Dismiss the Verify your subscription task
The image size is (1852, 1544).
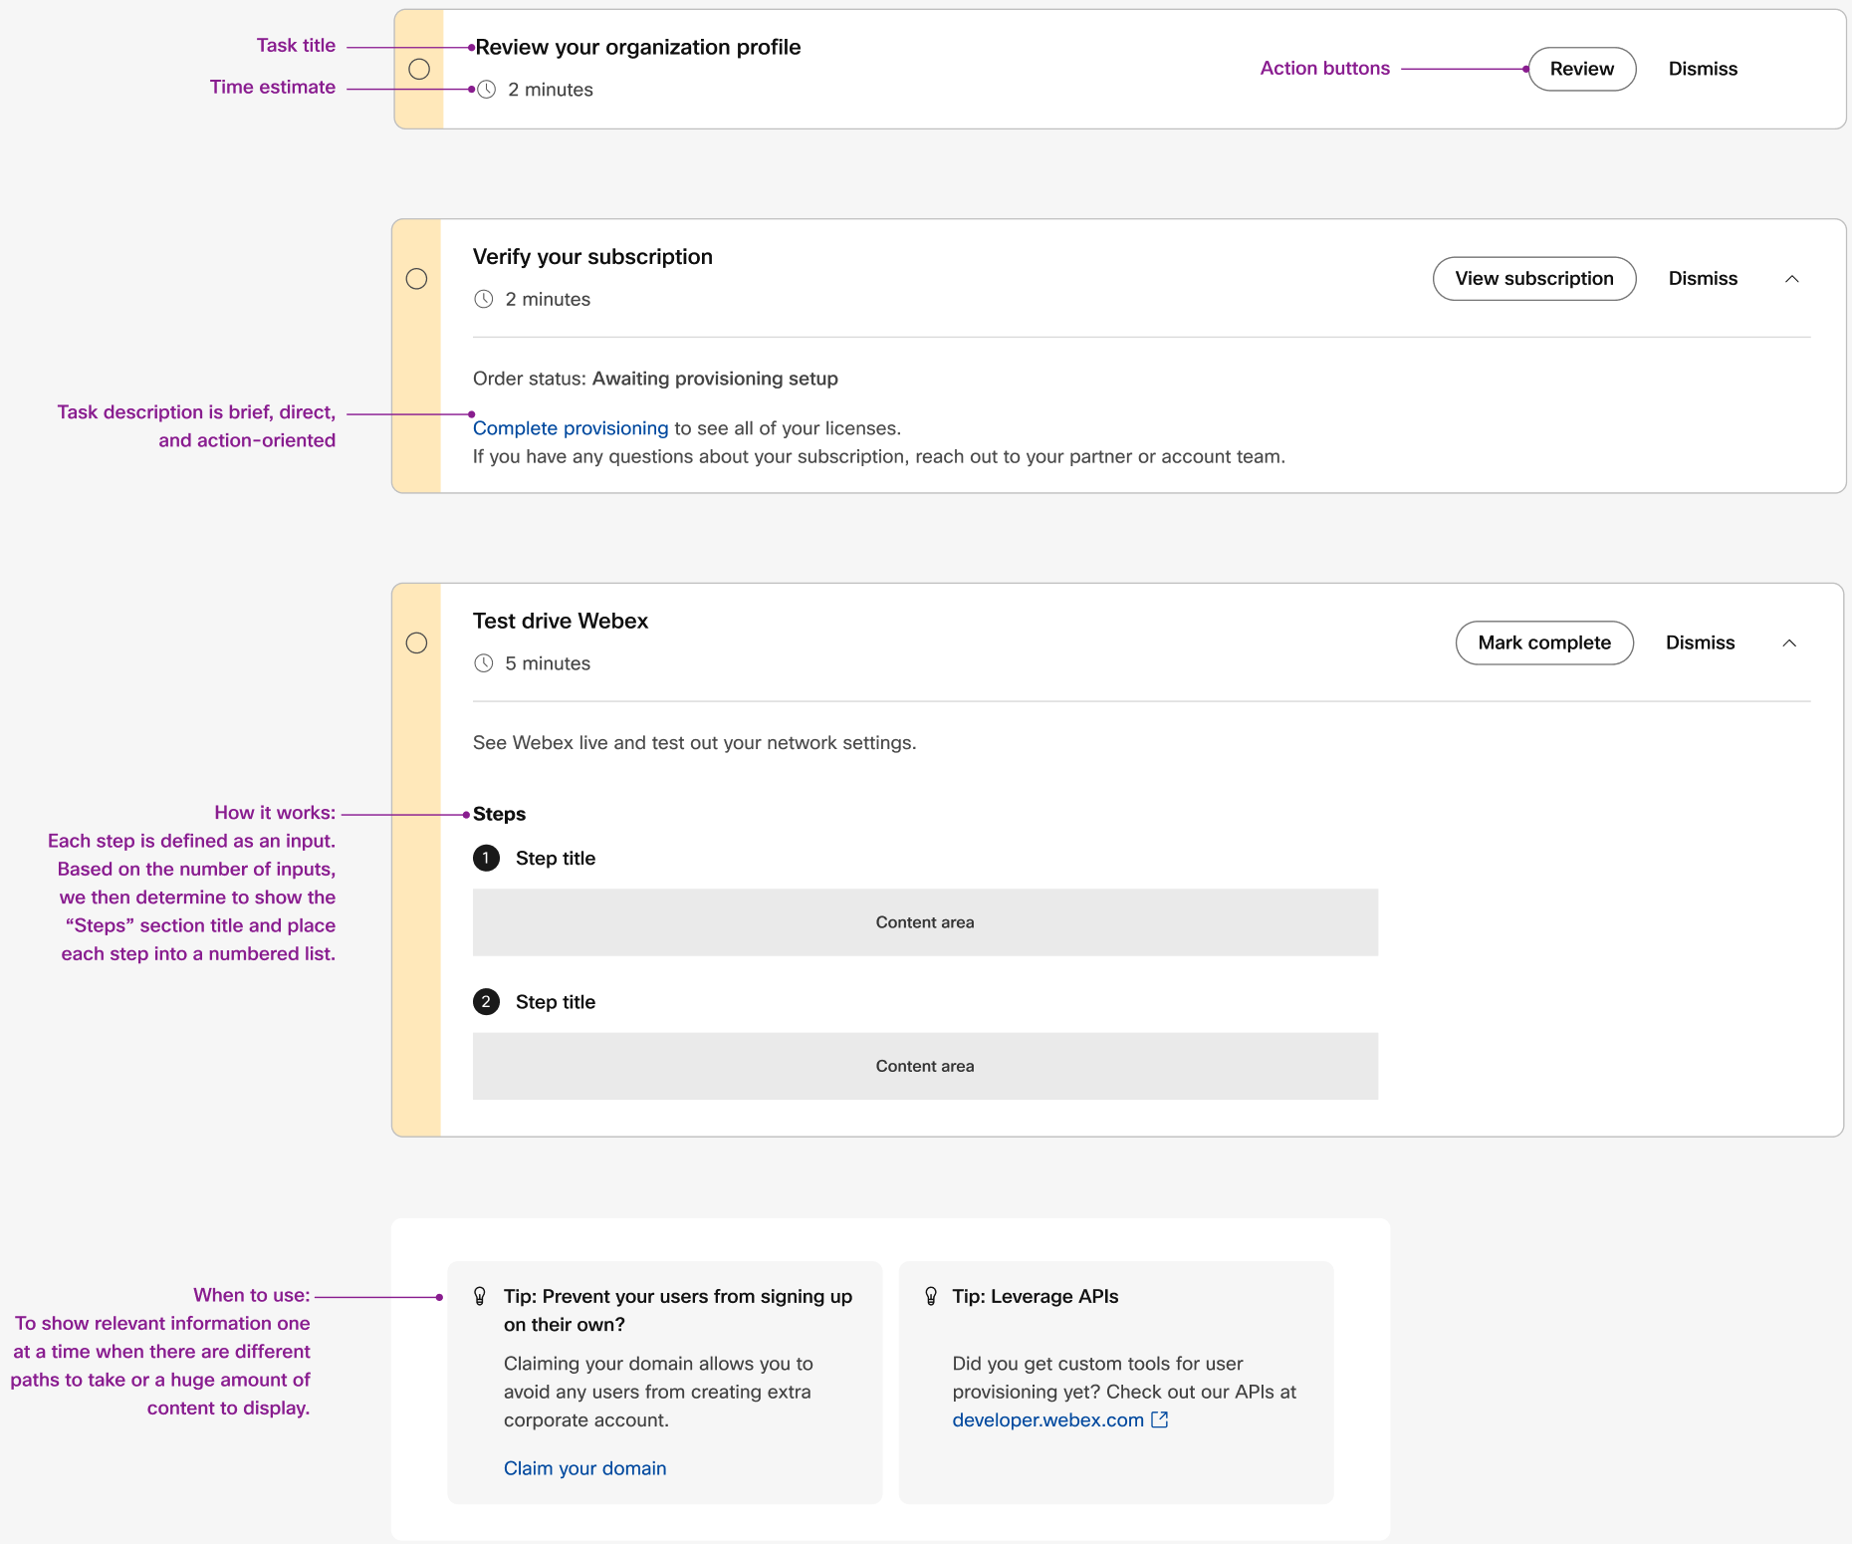(1703, 279)
